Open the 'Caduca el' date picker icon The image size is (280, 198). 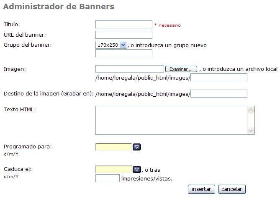tap(137, 170)
